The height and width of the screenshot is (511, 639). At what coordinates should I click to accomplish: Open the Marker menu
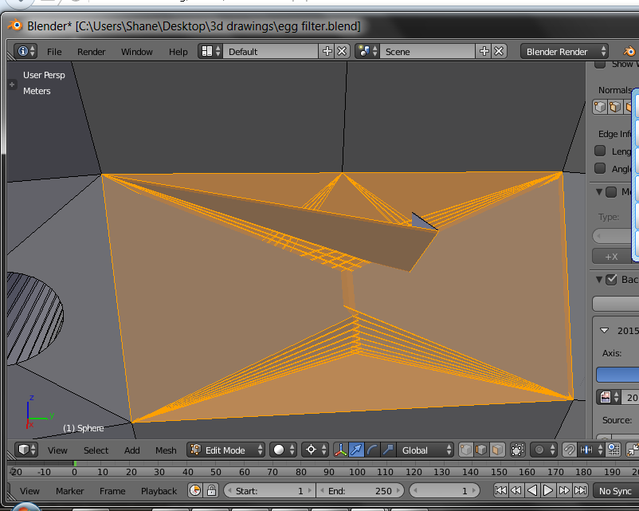coord(69,491)
